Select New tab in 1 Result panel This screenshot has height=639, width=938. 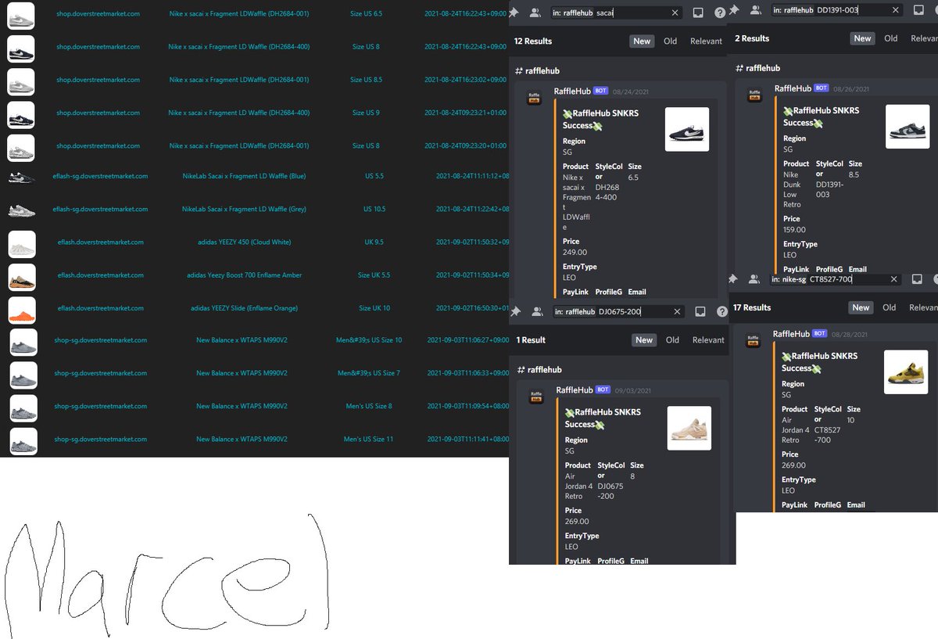644,340
